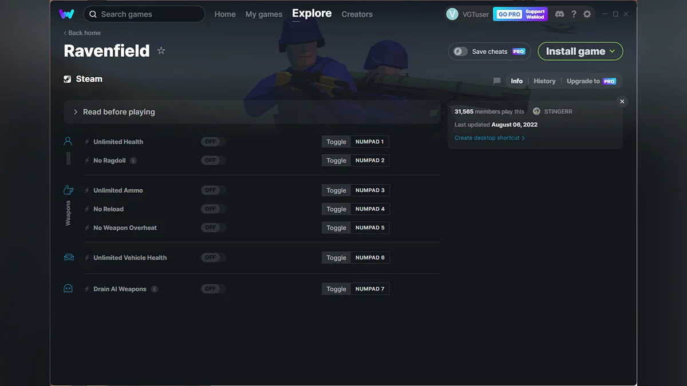Go to the My games tab
The height and width of the screenshot is (386, 687).
click(x=263, y=14)
